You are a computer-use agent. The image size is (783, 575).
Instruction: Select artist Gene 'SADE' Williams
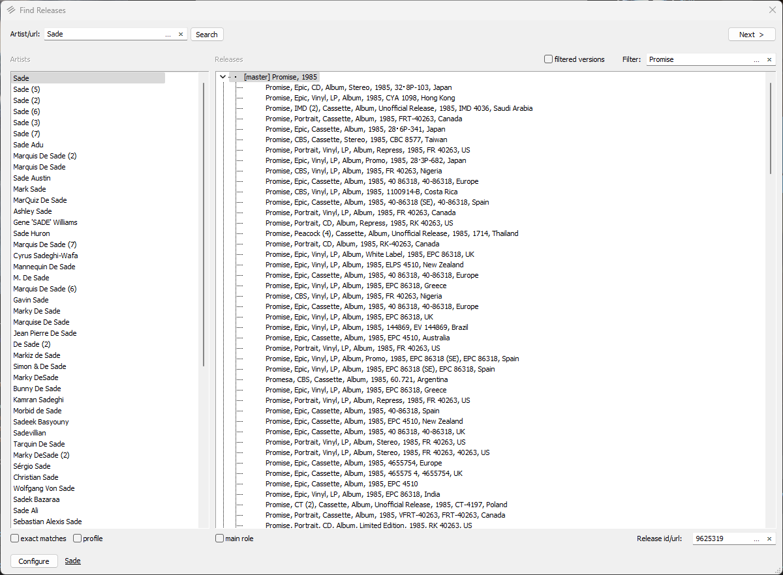pyautogui.click(x=45, y=222)
